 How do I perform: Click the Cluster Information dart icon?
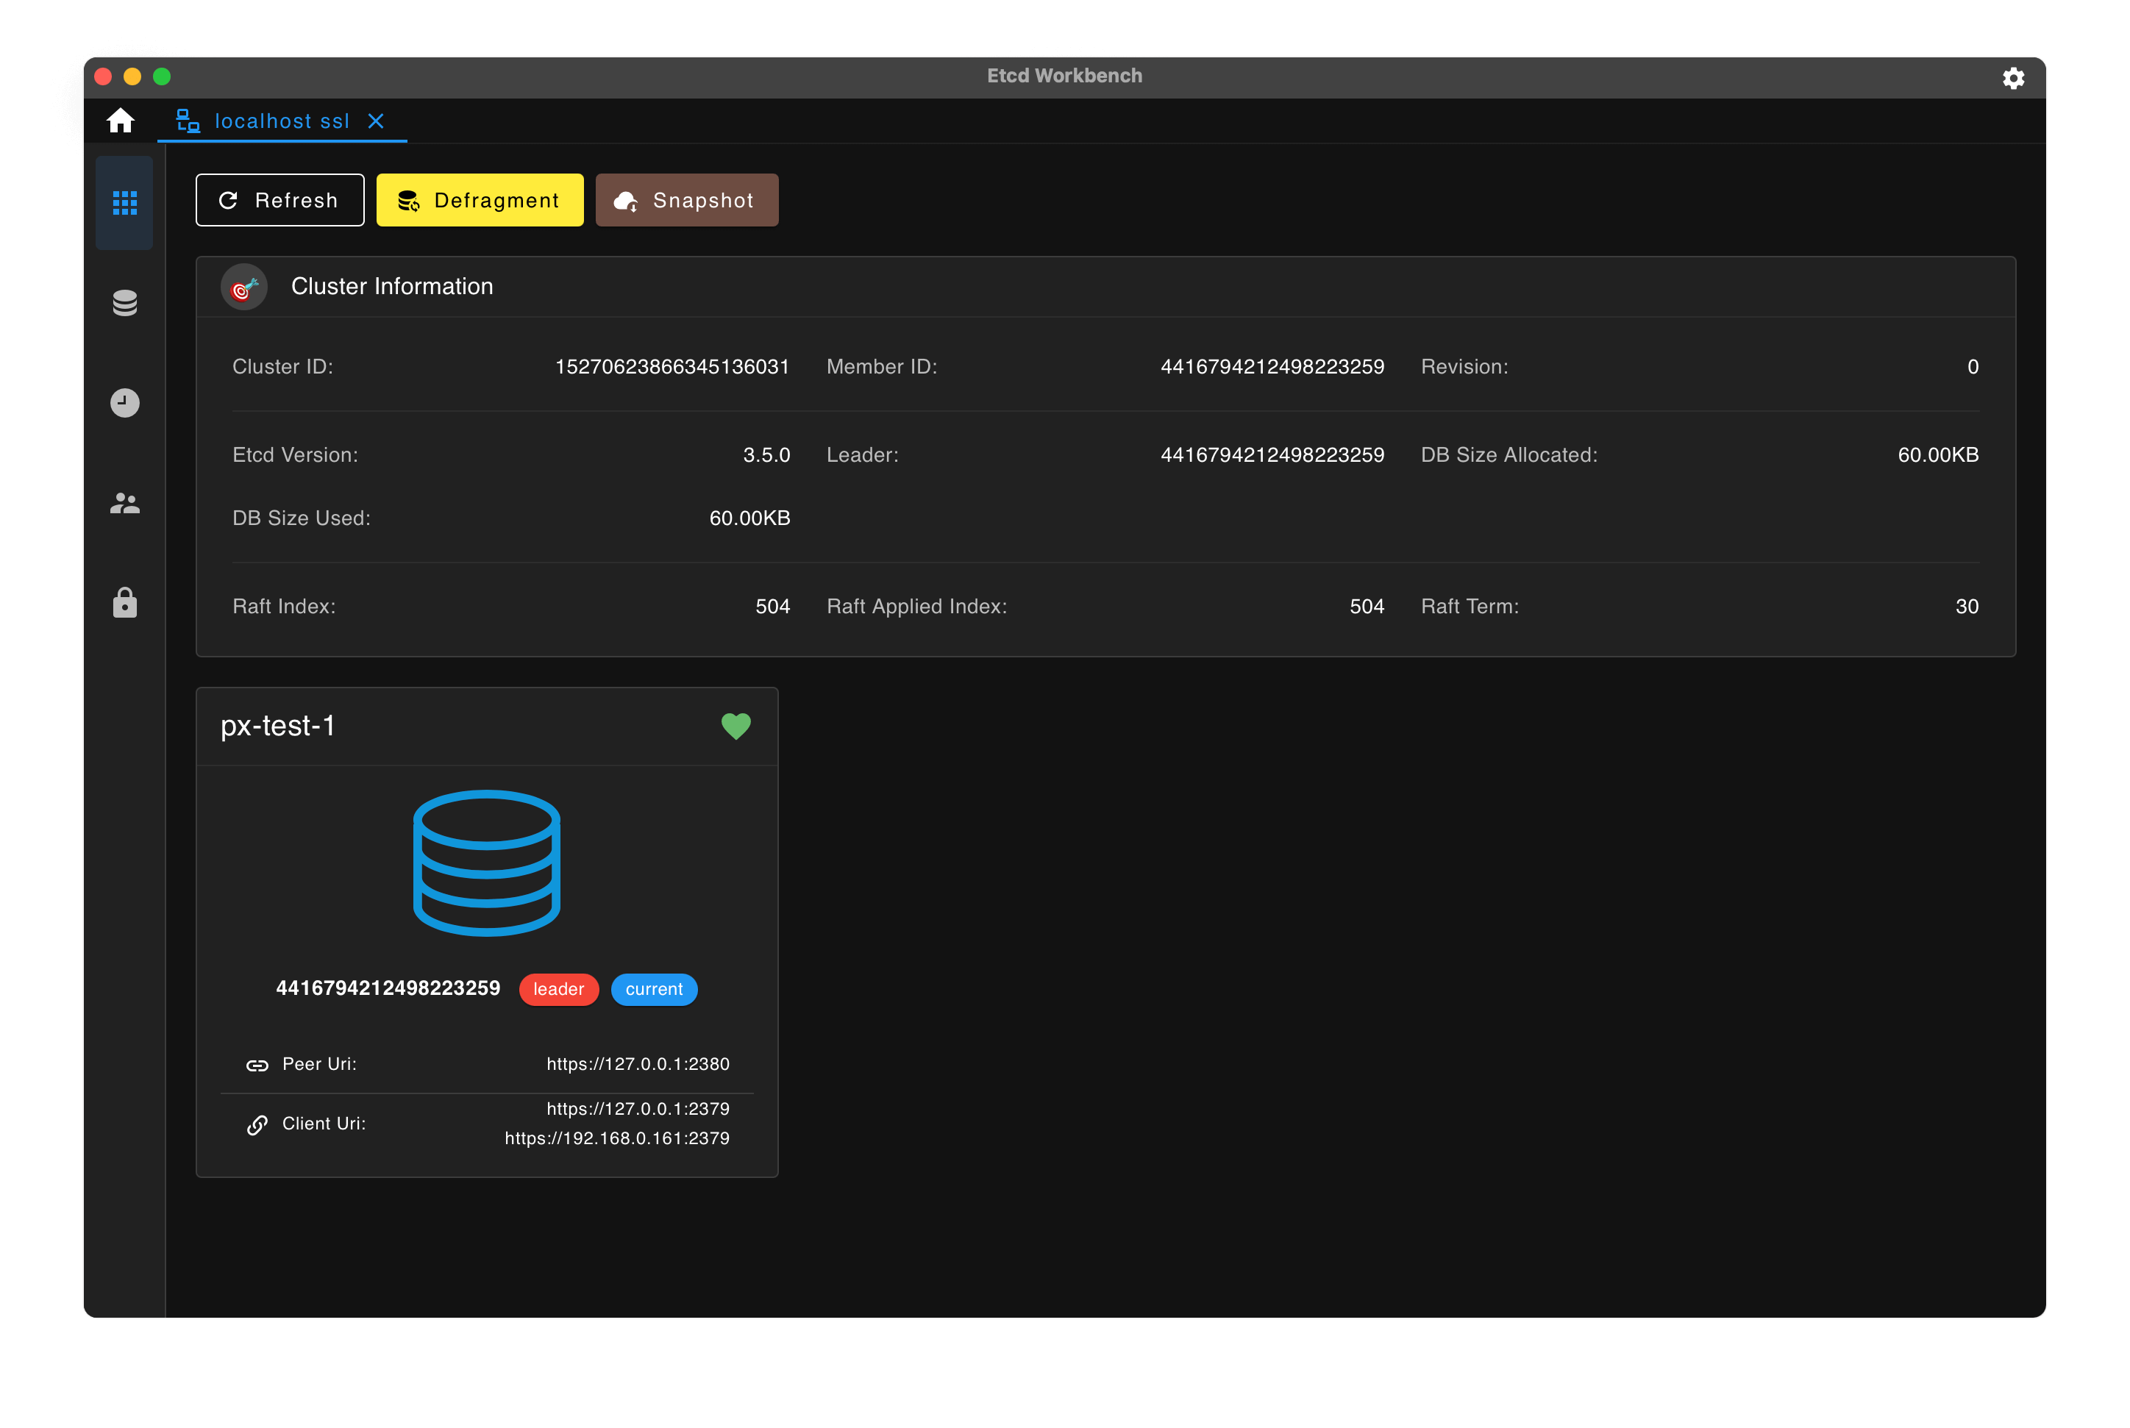(x=244, y=288)
